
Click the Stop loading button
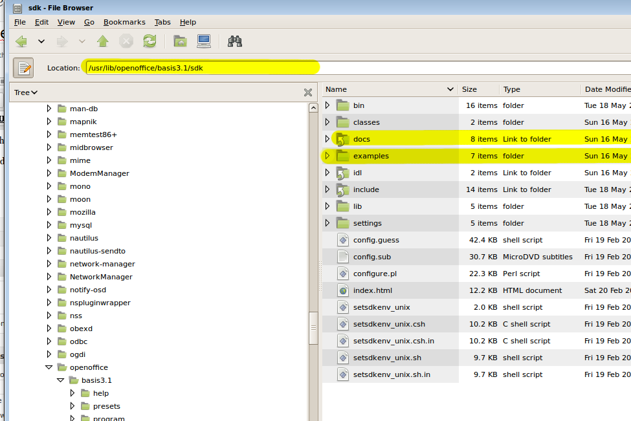tap(126, 41)
